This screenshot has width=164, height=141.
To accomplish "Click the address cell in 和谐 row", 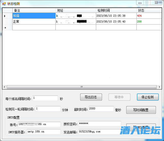I will point(76,16).
